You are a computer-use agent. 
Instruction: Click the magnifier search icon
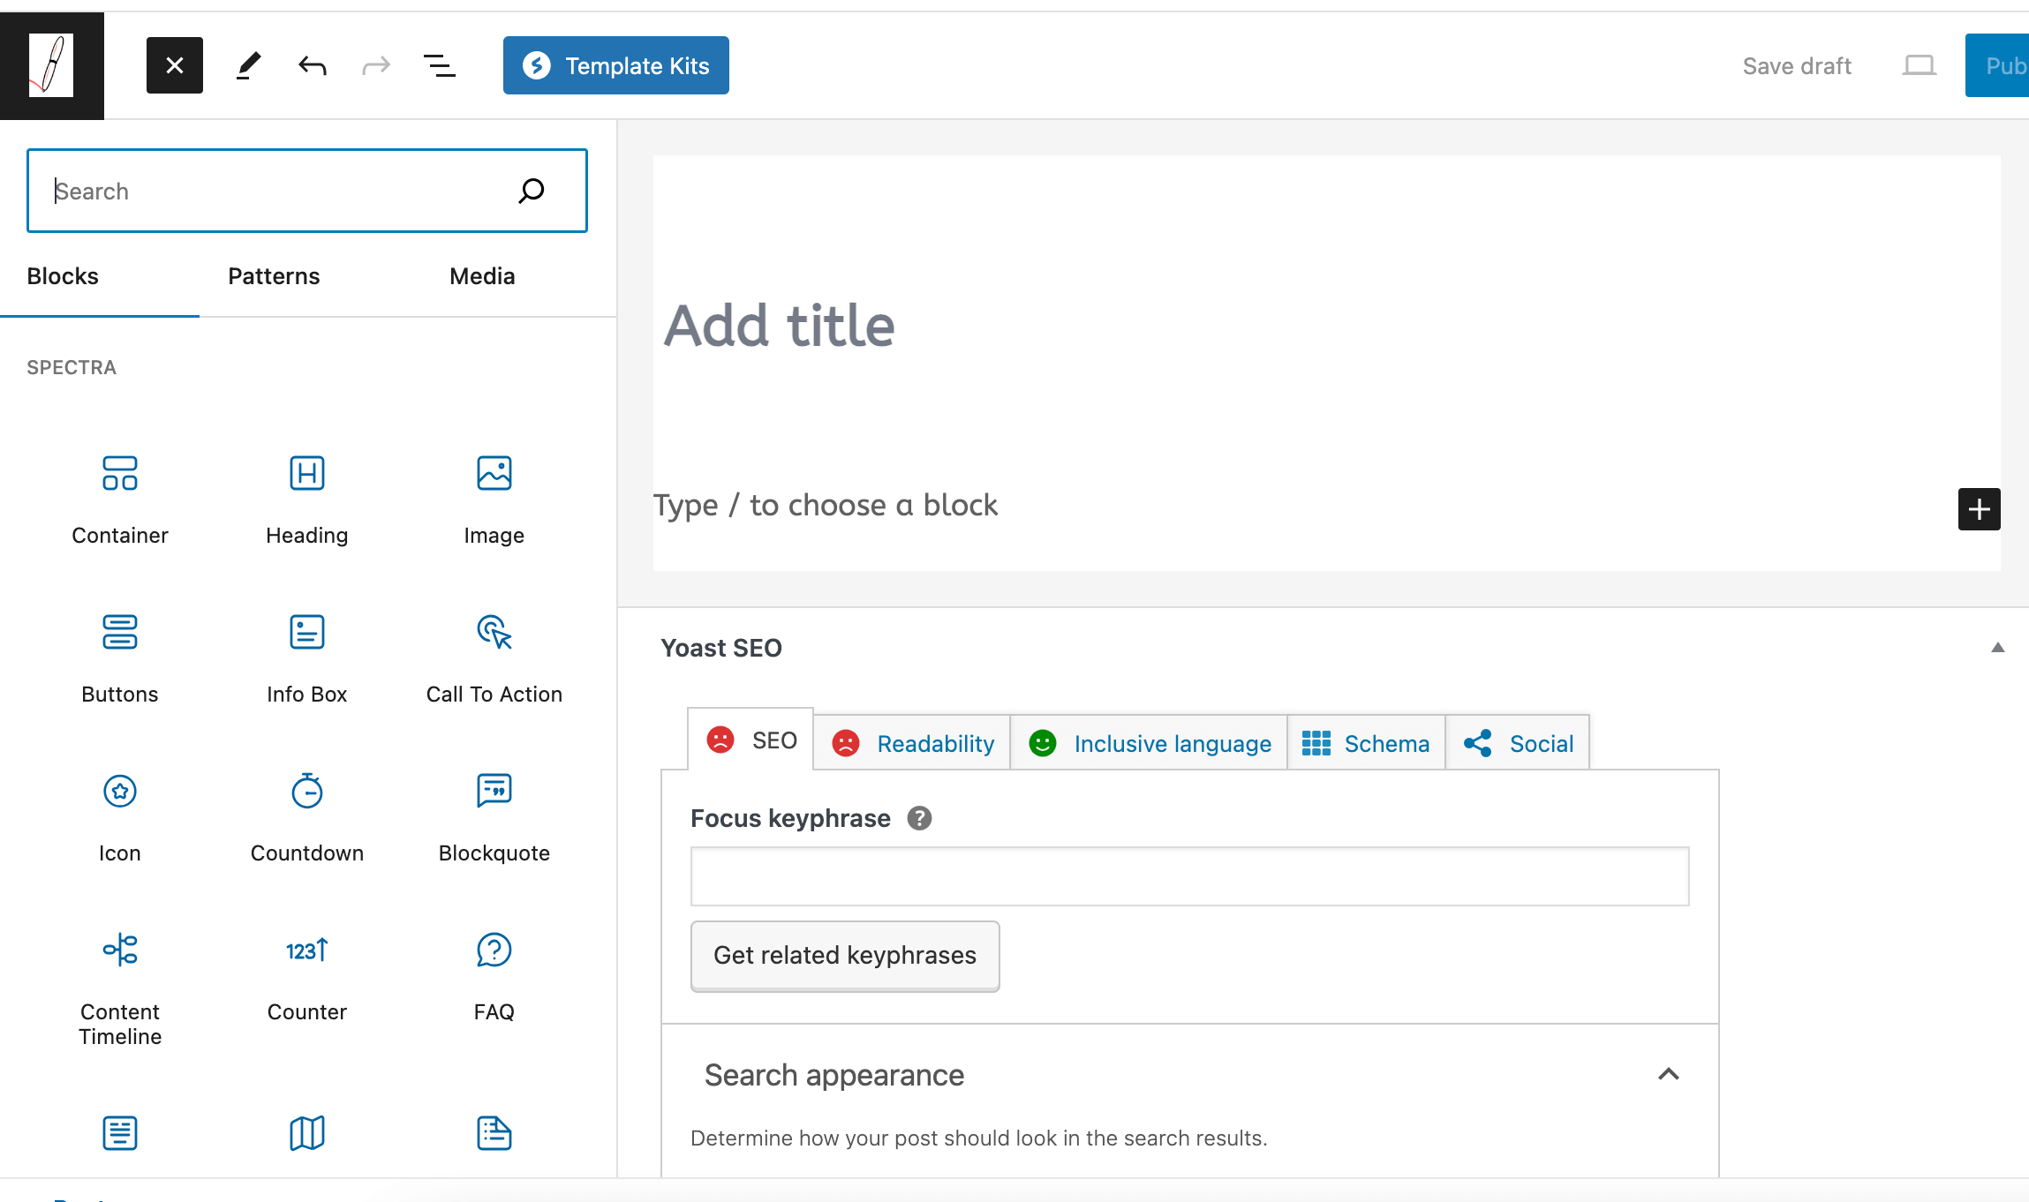click(x=532, y=191)
